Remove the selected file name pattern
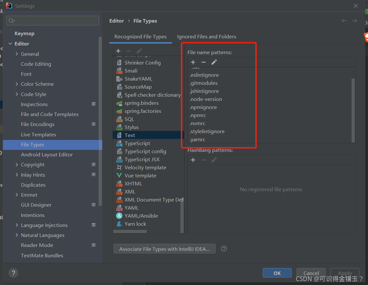 coord(203,62)
